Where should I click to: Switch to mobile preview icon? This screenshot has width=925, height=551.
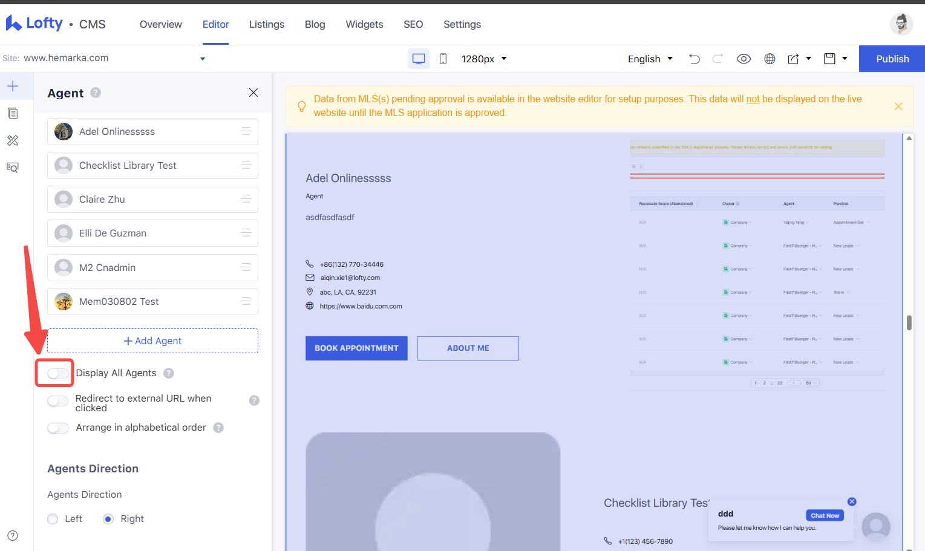(443, 59)
